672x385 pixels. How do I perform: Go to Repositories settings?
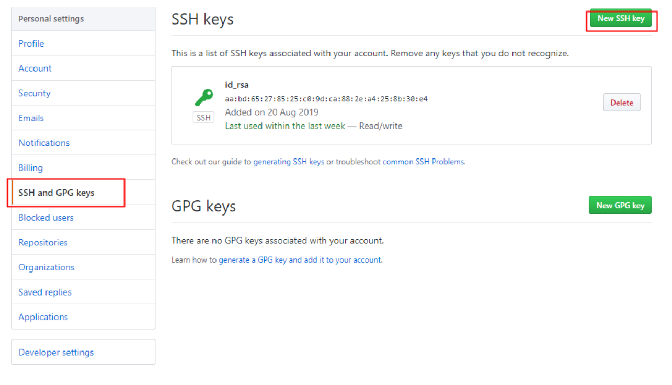pyautogui.click(x=83, y=242)
